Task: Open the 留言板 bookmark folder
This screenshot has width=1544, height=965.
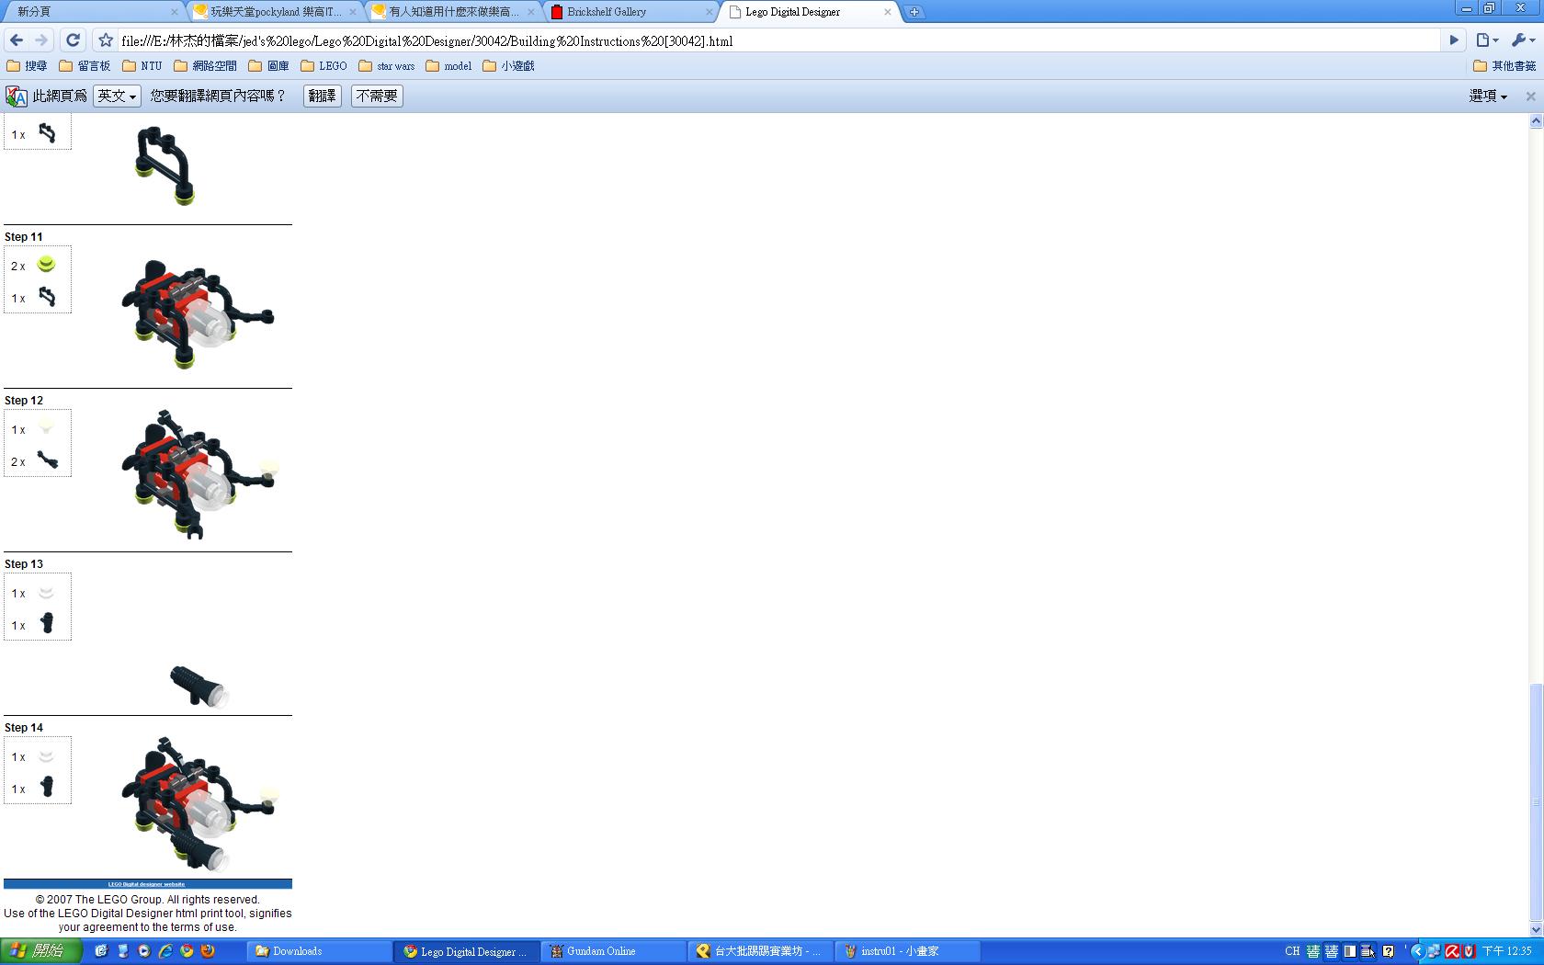Action: (85, 66)
